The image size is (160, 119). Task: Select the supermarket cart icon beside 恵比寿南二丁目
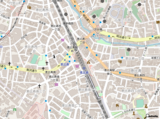tap(56, 84)
